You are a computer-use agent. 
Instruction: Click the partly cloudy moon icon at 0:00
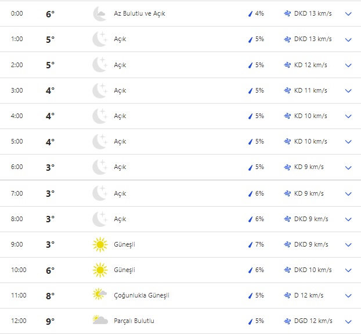100,13
